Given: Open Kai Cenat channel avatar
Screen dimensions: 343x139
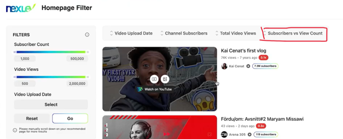Looking at the screenshot, I should (224, 66).
